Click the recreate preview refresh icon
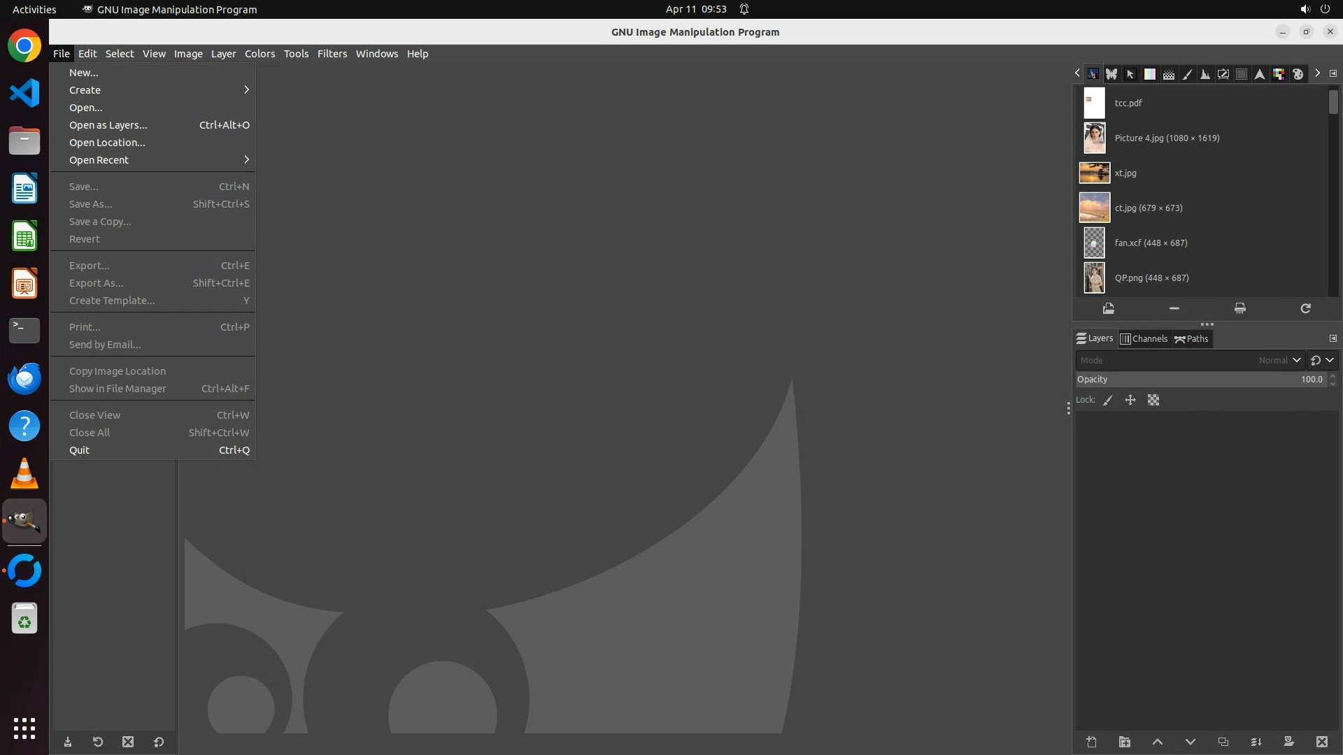This screenshot has width=1343, height=755. [1305, 308]
